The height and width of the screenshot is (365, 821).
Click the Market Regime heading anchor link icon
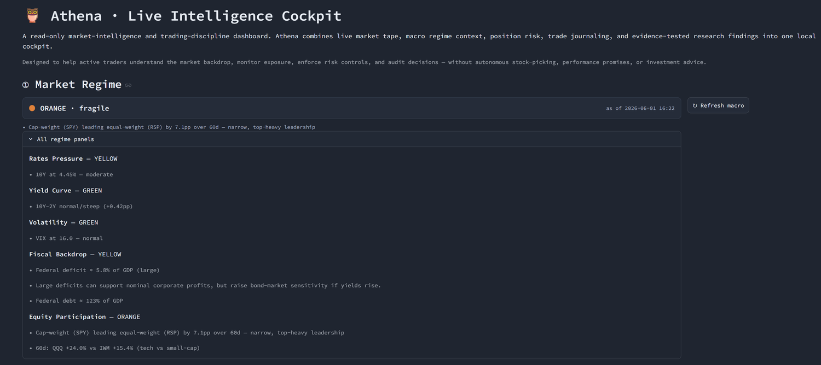coord(128,85)
